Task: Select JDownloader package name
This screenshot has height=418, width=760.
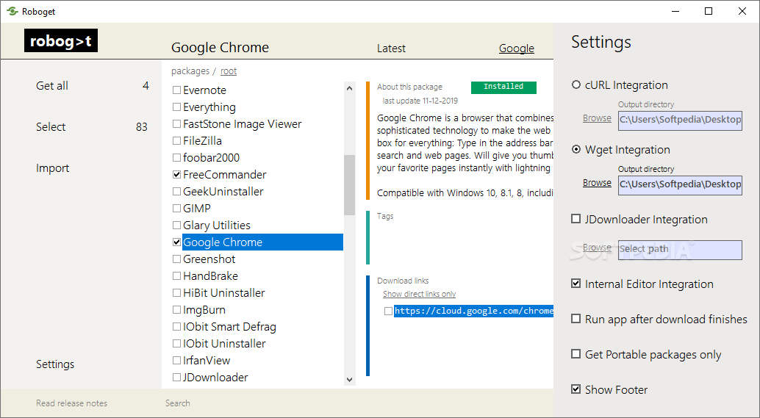Action: 215,378
